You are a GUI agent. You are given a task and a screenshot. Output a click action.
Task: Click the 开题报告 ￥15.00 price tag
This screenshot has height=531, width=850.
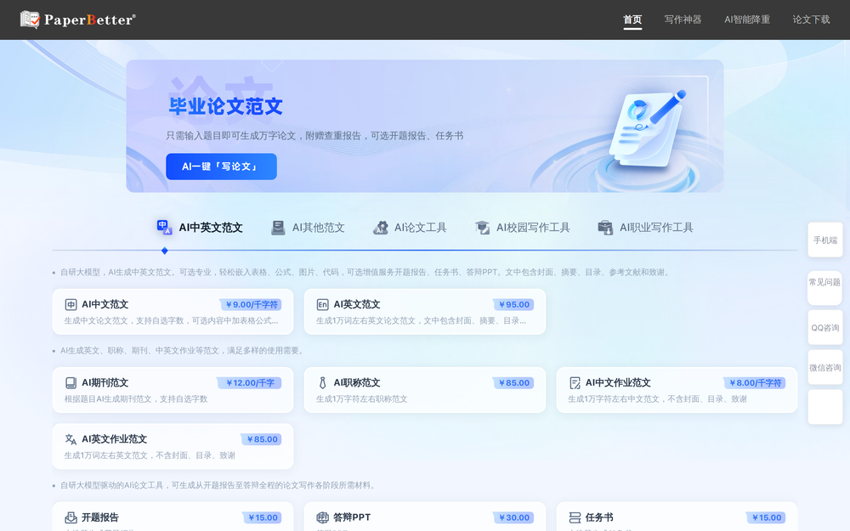(x=261, y=517)
